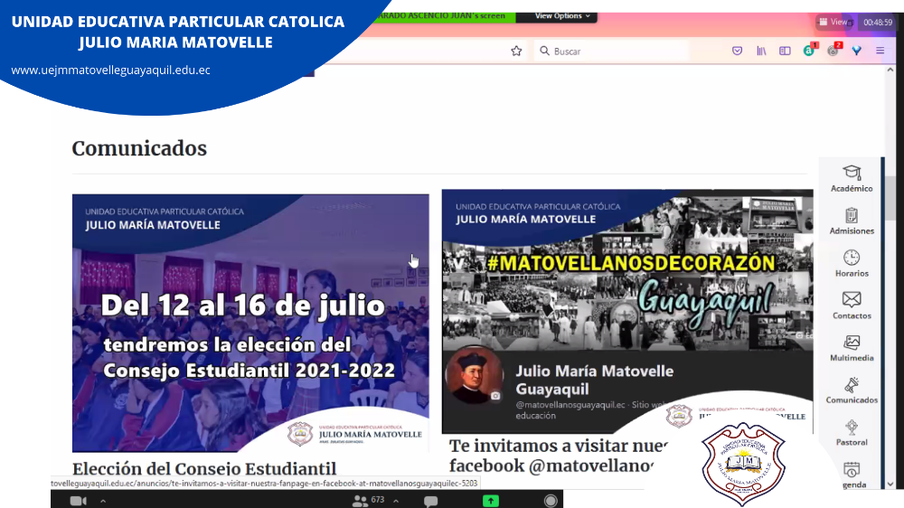Open the Consejo Estudiantil election banner image
Viewport: 904px width, 508px height.
[x=250, y=323]
